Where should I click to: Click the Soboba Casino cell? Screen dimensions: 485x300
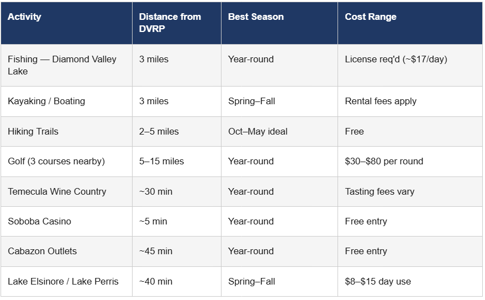pyautogui.click(x=39, y=222)
